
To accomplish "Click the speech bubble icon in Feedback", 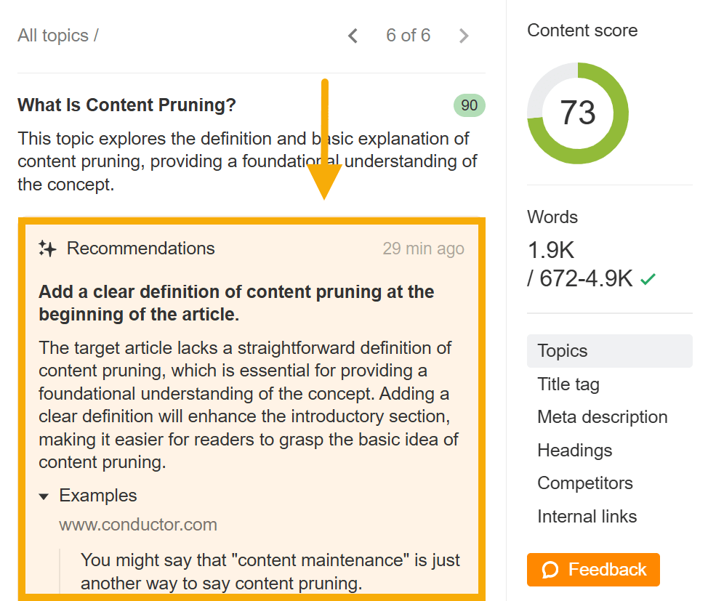I will pos(550,570).
